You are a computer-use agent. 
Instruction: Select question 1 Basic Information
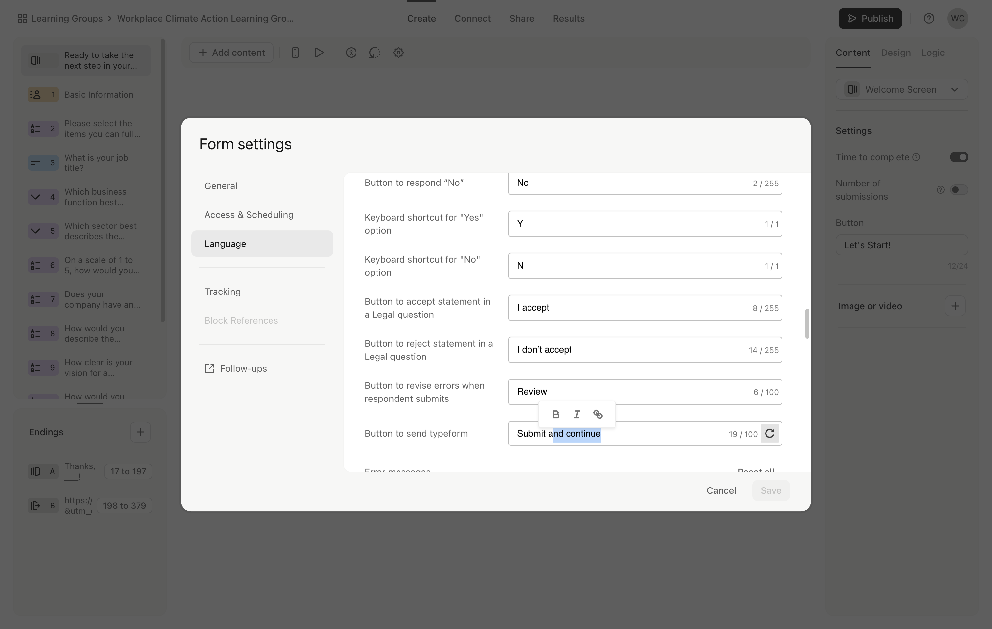86,95
